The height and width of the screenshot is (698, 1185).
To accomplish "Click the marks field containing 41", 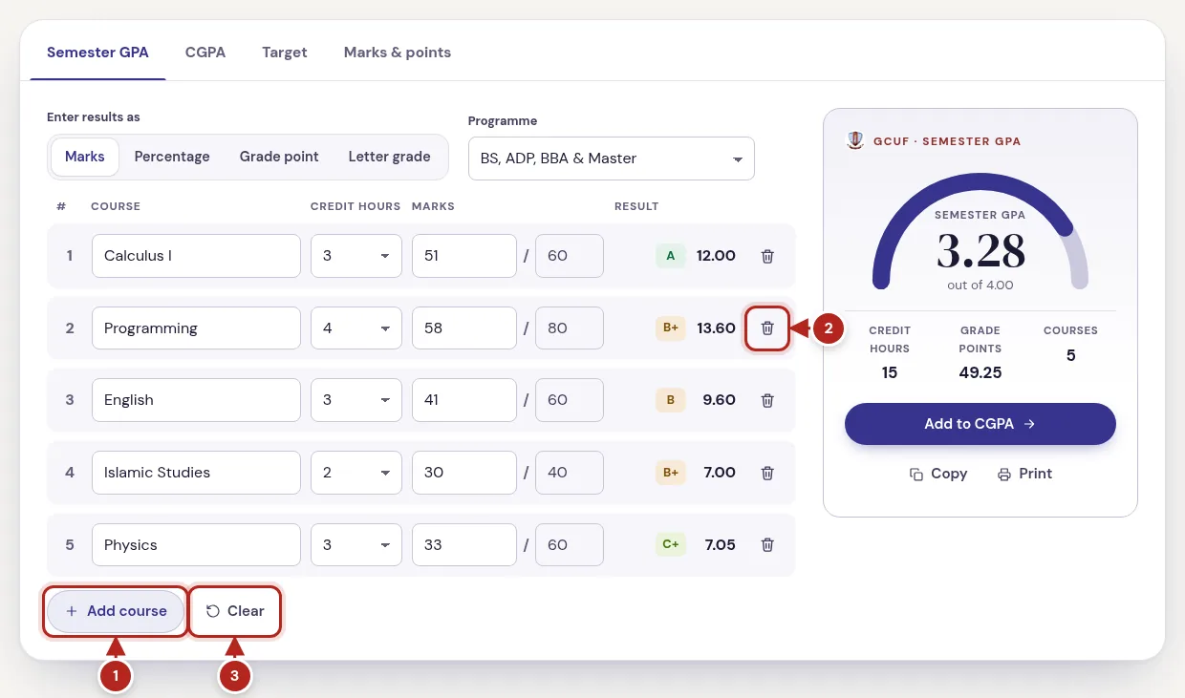I will tap(464, 400).
